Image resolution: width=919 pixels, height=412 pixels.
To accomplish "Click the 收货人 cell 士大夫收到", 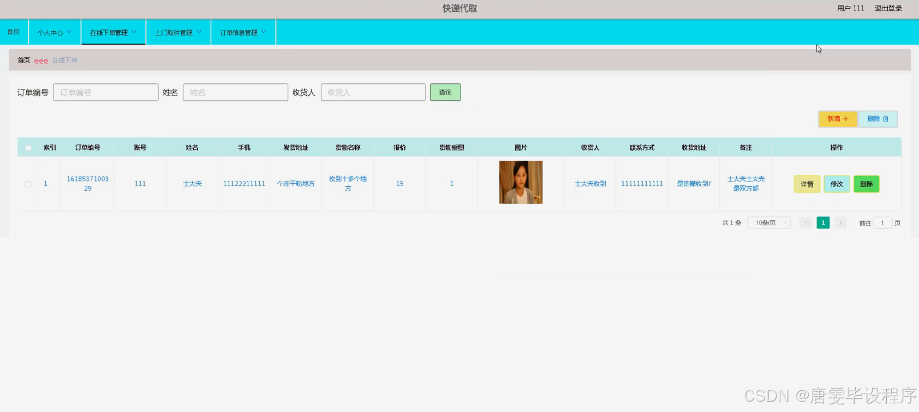I will coord(590,184).
